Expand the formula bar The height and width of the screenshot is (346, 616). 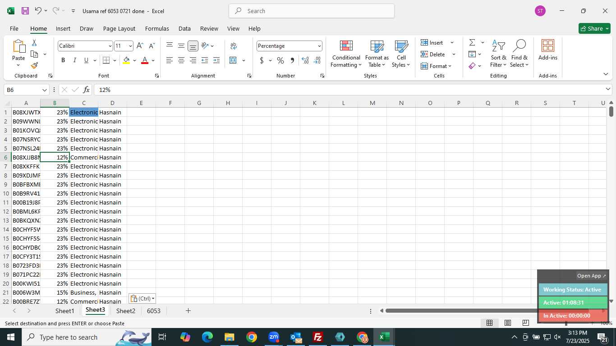[608, 89]
